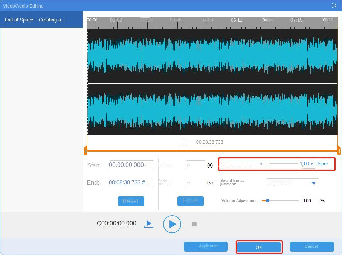342x255 pixels.
Task: Click the speed value field showing 1.00
Action: (308, 164)
